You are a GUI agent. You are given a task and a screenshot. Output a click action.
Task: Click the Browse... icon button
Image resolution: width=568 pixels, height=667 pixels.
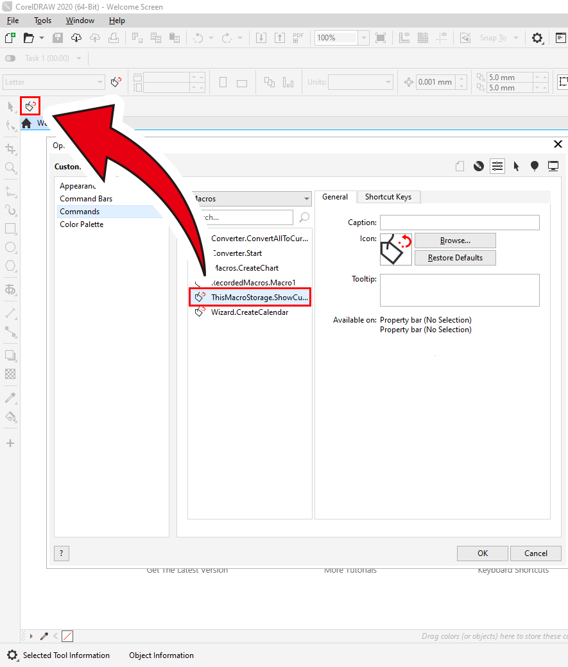(x=455, y=241)
